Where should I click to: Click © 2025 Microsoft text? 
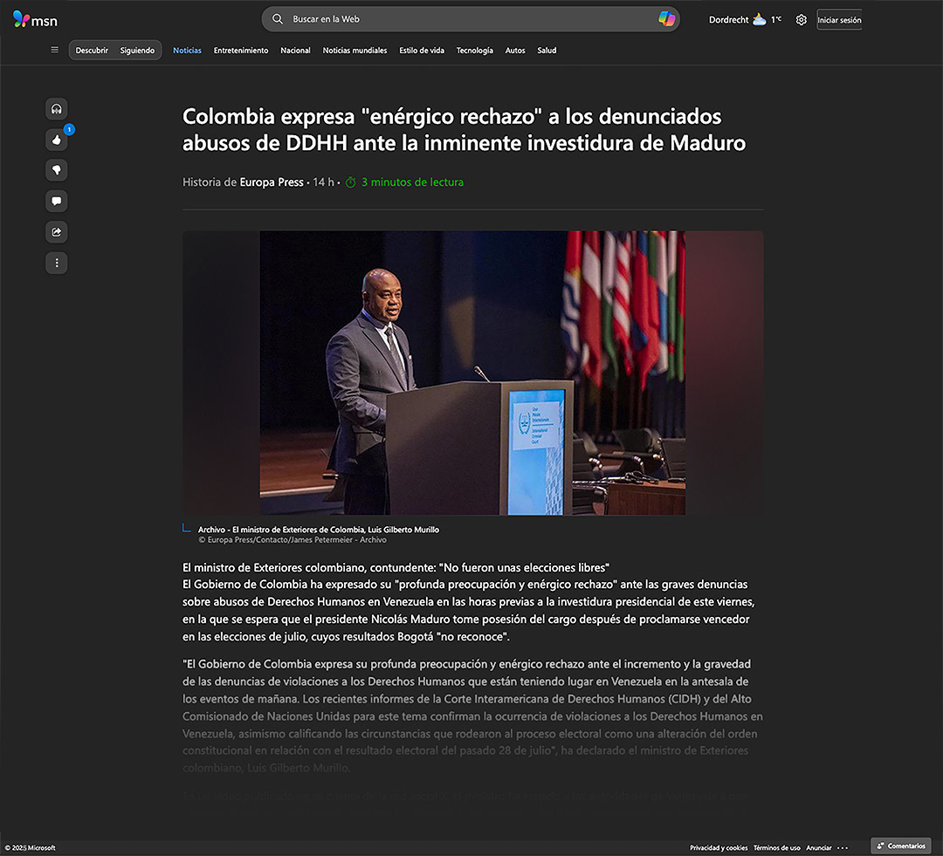(30, 848)
